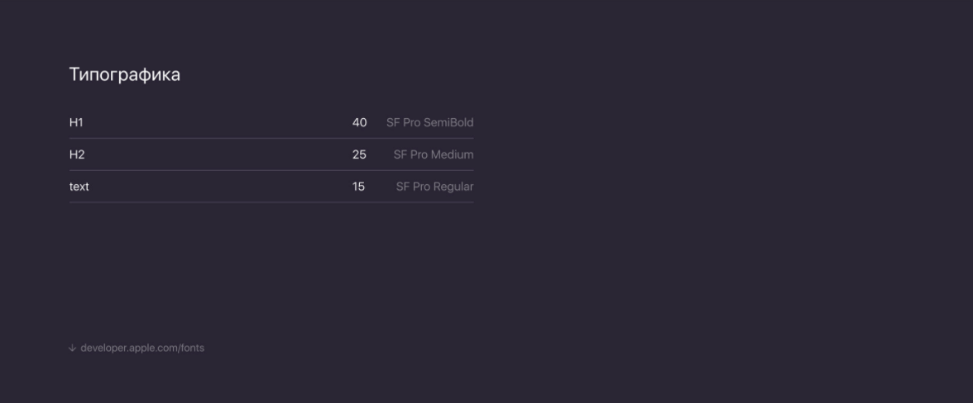Click the SF Pro Medium font name
The height and width of the screenshot is (403, 973).
pos(434,155)
